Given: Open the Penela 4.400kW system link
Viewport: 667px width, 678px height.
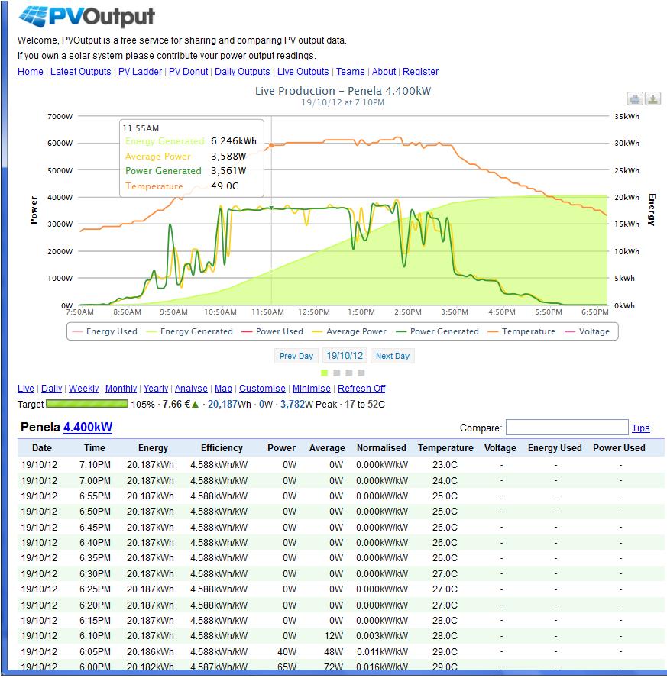Looking at the screenshot, I should 88,428.
